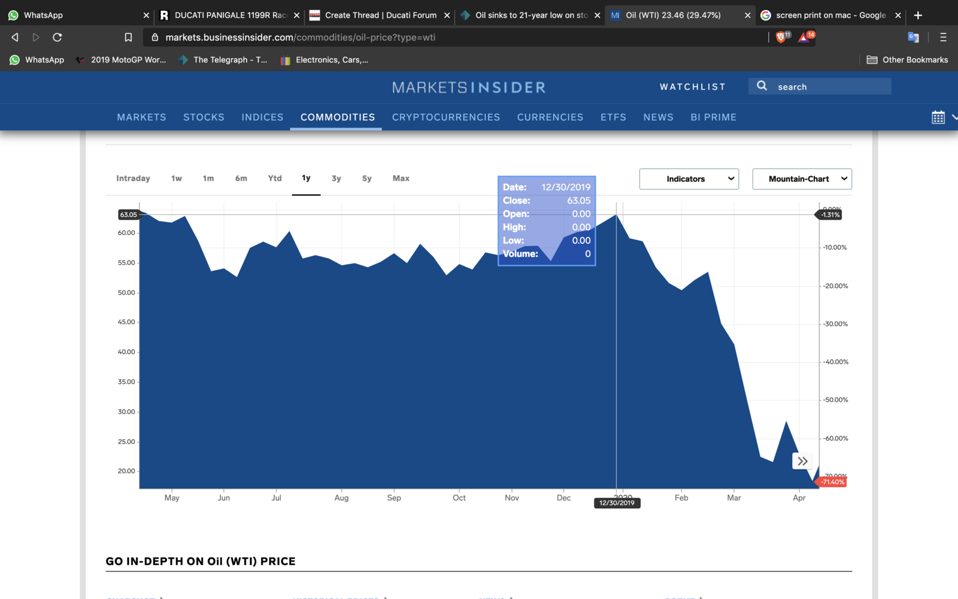
Task: Open the Mountain-Chart type dropdown
Action: 802,179
